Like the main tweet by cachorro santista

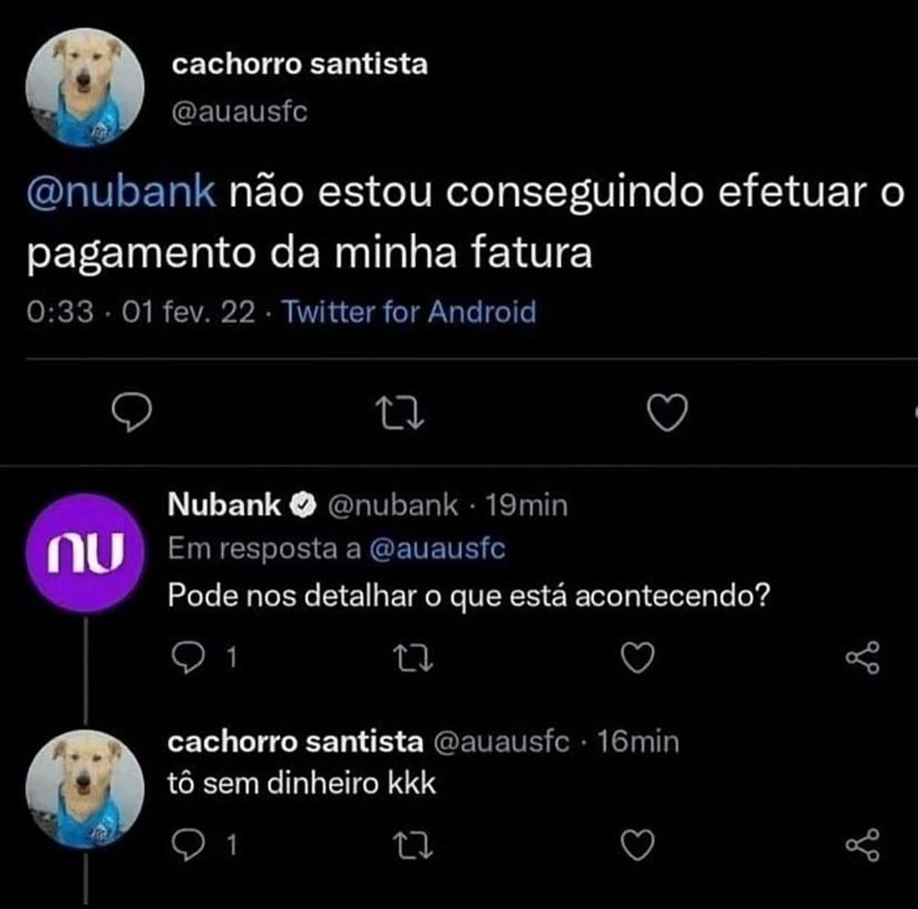tap(667, 413)
